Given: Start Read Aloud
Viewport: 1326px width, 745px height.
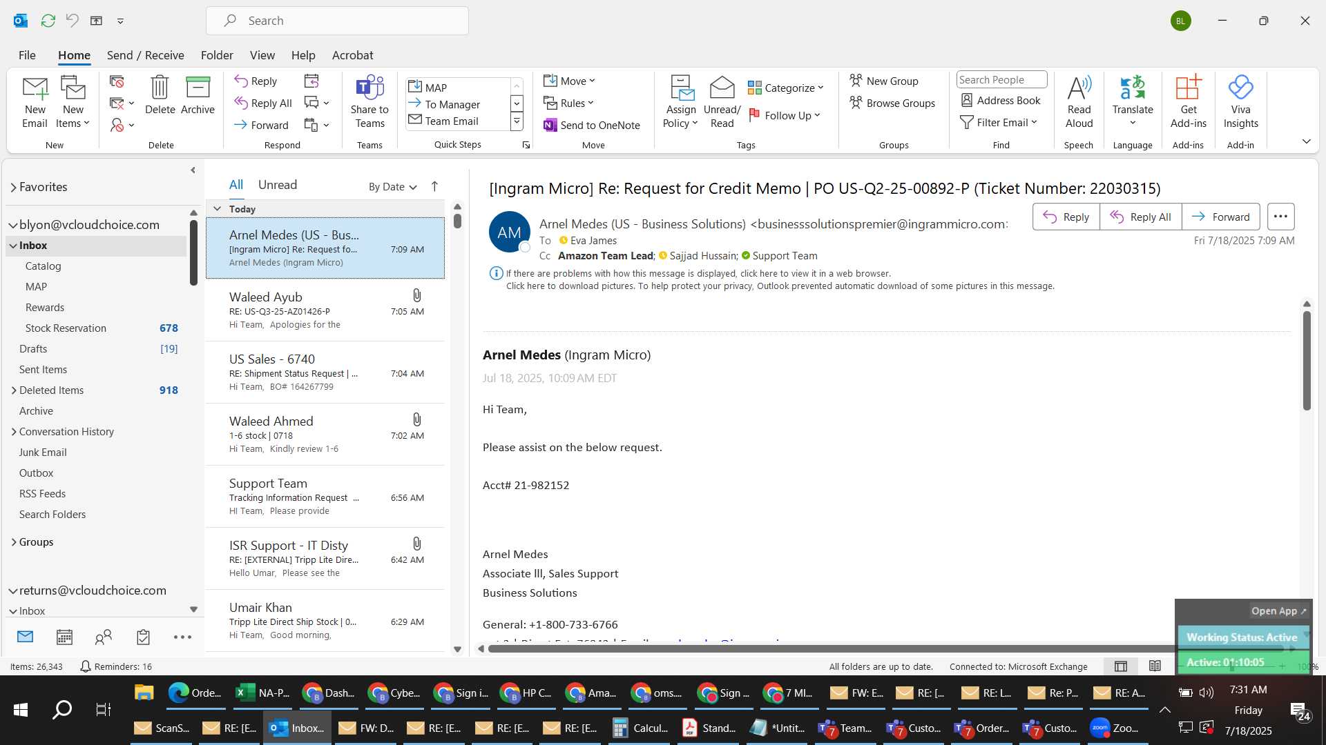Looking at the screenshot, I should coord(1079,102).
